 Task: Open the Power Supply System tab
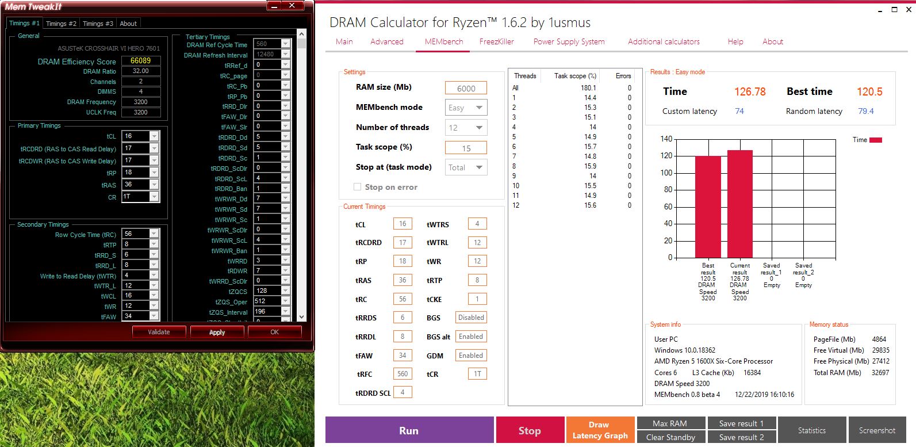pos(569,41)
